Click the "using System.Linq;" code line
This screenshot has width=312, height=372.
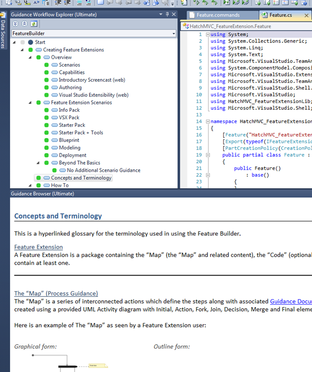(x=236, y=48)
